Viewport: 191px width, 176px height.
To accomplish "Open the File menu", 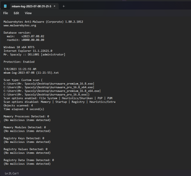I will pyautogui.click(x=6, y=13).
